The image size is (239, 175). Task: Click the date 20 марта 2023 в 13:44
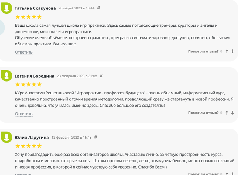pos(76,8)
